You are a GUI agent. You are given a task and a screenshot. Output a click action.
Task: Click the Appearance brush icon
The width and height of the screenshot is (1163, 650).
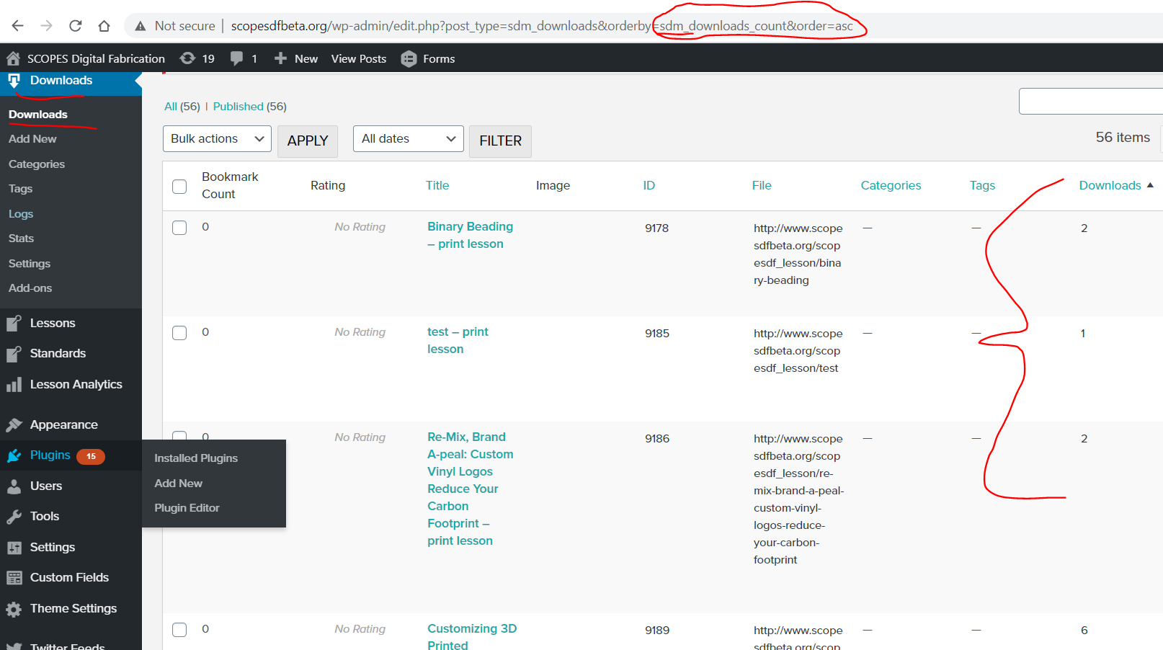[14, 425]
